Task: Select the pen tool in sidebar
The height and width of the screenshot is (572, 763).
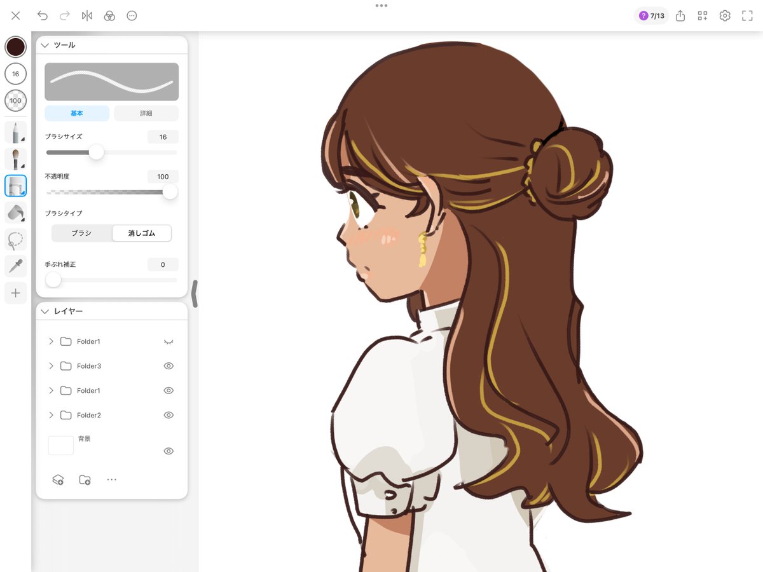Action: coord(16,132)
